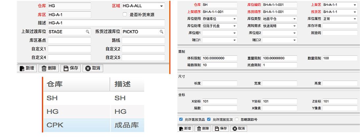Click the magnifier icon in 拣货过渡库位 PICKTO field

[x=161, y=32]
